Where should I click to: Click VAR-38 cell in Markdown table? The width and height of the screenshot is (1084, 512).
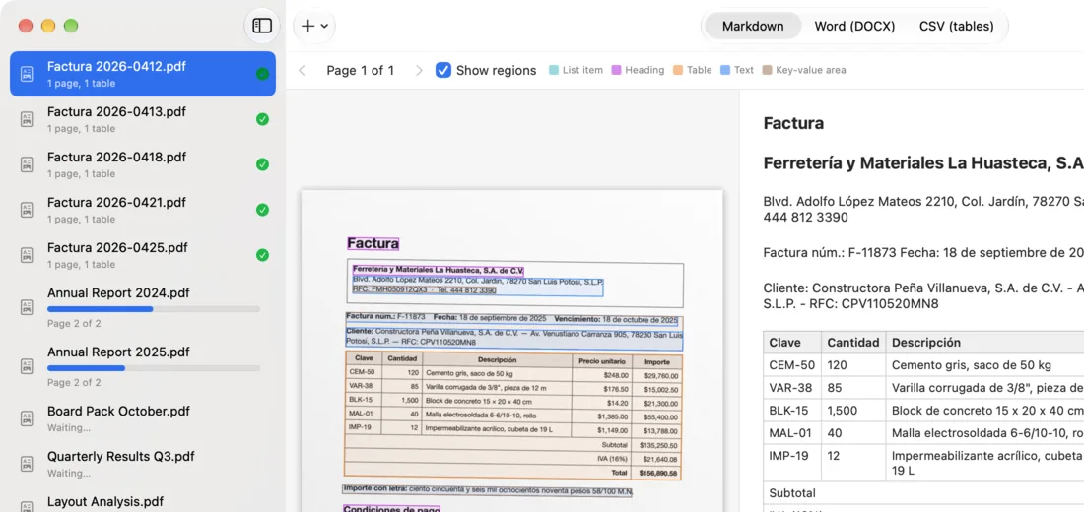coord(792,388)
